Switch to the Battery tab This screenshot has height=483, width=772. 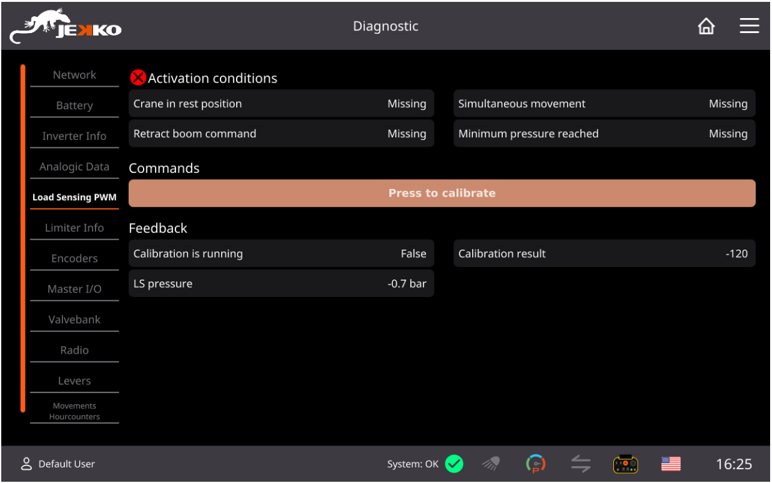point(74,105)
